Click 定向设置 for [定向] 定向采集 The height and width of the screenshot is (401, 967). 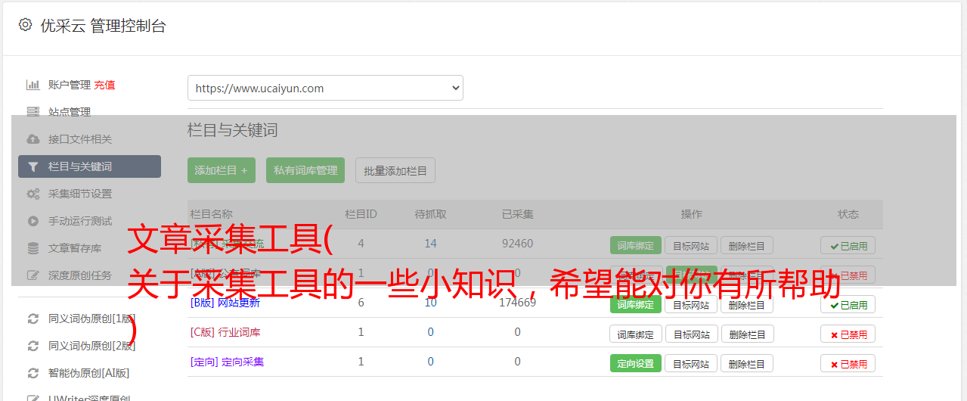pyautogui.click(x=636, y=363)
